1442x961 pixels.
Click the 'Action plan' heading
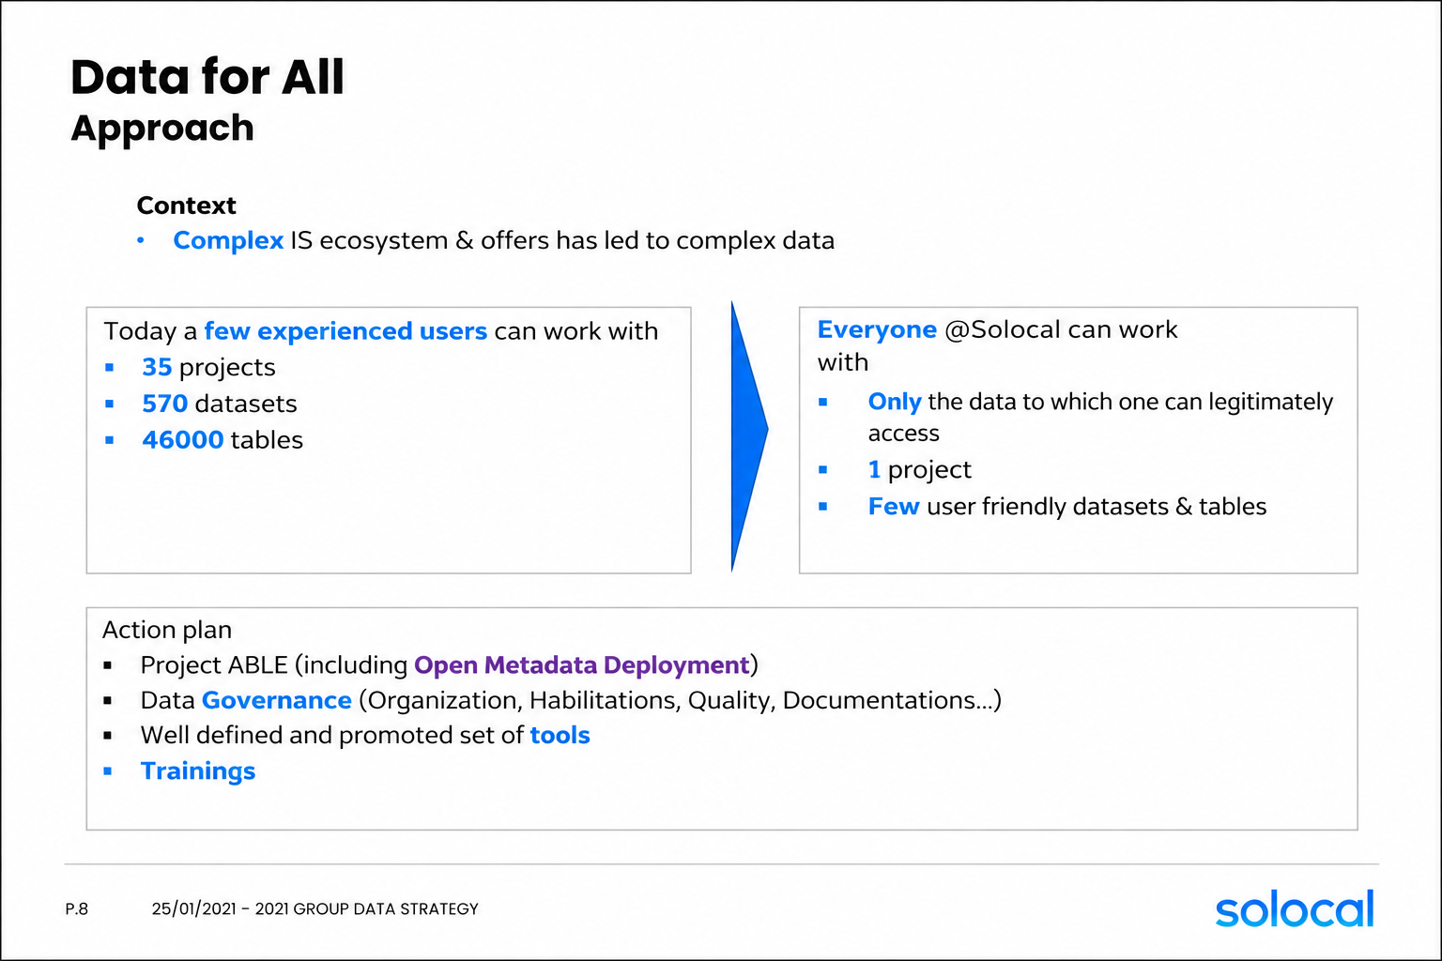click(x=167, y=630)
